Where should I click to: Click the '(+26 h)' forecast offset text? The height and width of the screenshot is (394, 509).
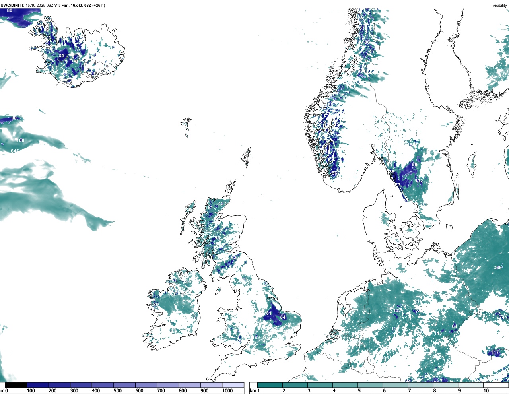click(99, 5)
